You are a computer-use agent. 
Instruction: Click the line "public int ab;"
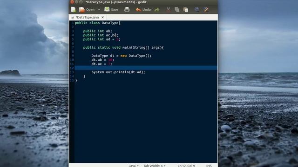pyautogui.click(x=97, y=31)
